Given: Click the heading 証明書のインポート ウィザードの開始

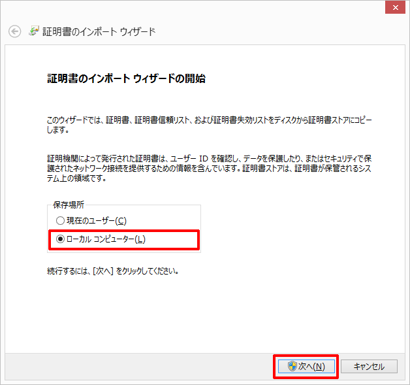Looking at the screenshot, I should (x=126, y=78).
